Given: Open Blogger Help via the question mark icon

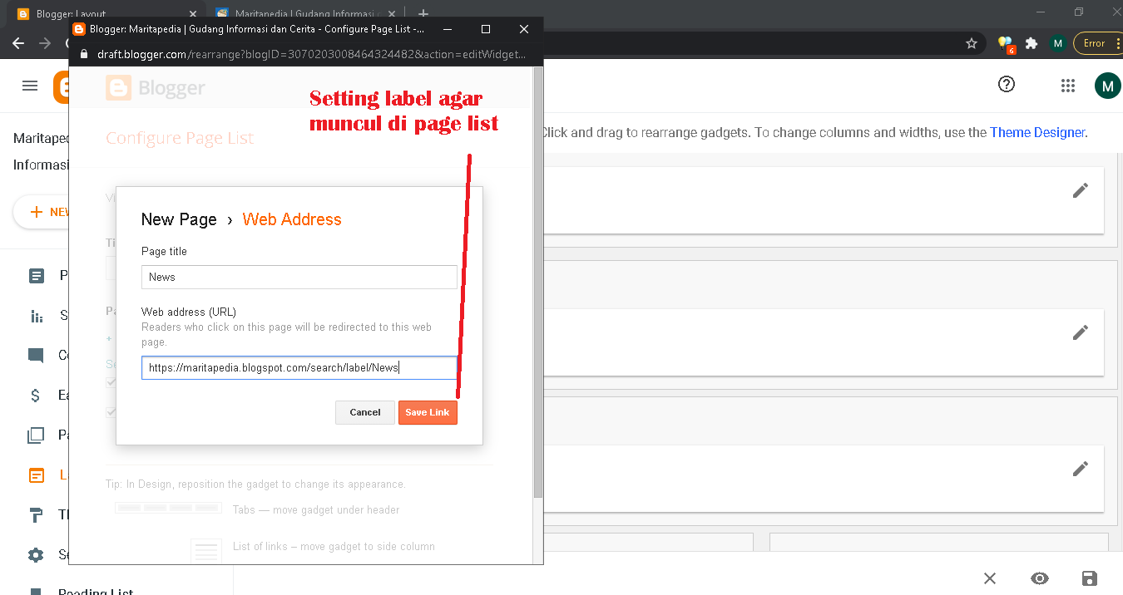Looking at the screenshot, I should tap(1006, 84).
